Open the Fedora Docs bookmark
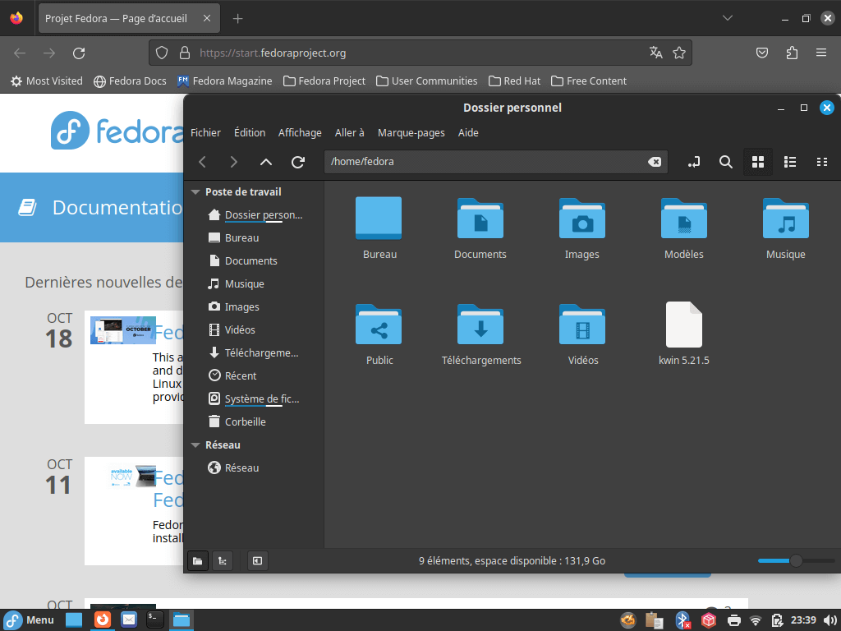 pos(130,81)
